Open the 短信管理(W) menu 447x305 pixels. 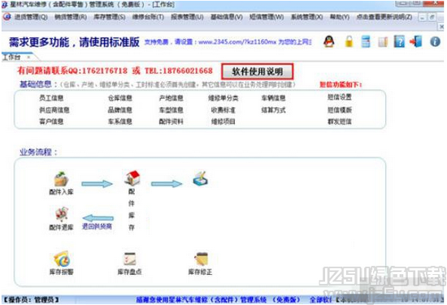(x=267, y=17)
